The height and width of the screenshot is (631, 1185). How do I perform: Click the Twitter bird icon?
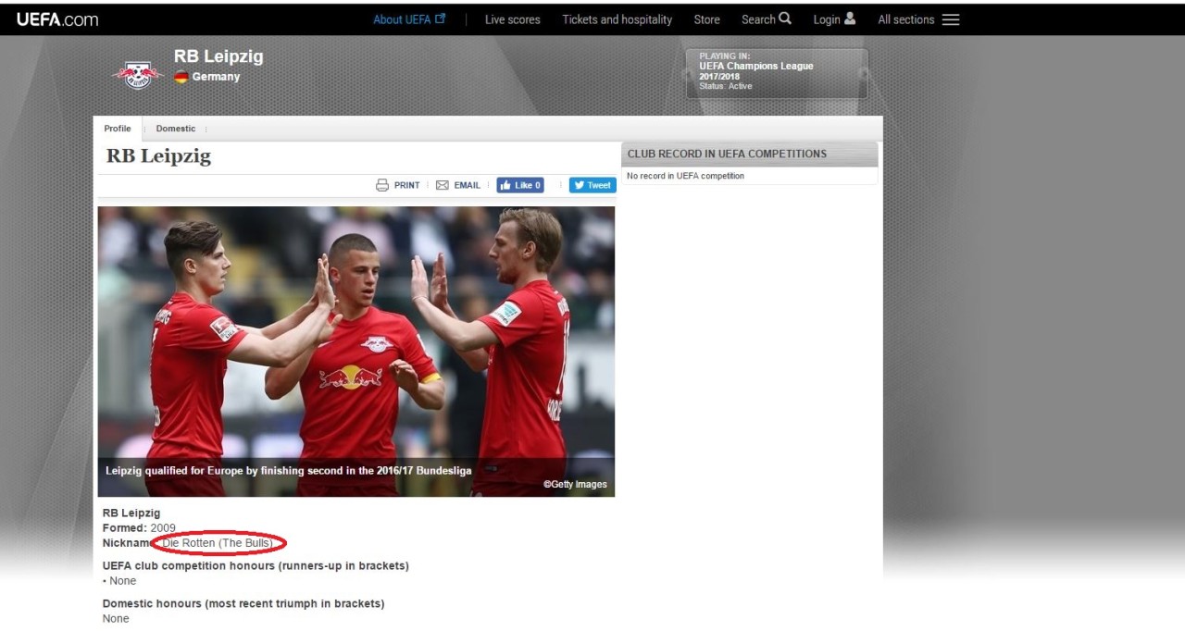click(579, 185)
